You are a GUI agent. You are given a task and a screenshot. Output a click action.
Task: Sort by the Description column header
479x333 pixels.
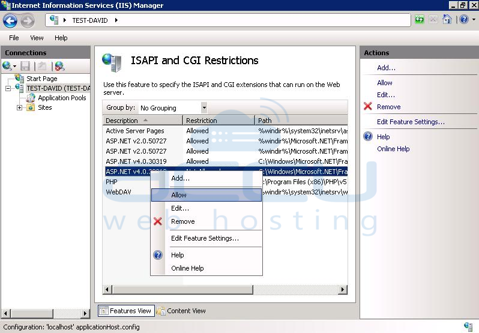(143, 121)
